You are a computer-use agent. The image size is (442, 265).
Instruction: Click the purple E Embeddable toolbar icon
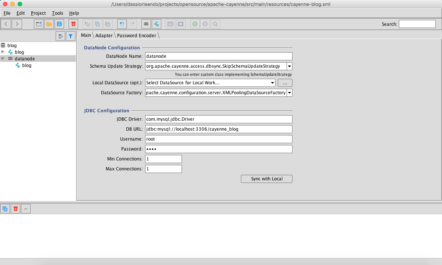[205, 24]
